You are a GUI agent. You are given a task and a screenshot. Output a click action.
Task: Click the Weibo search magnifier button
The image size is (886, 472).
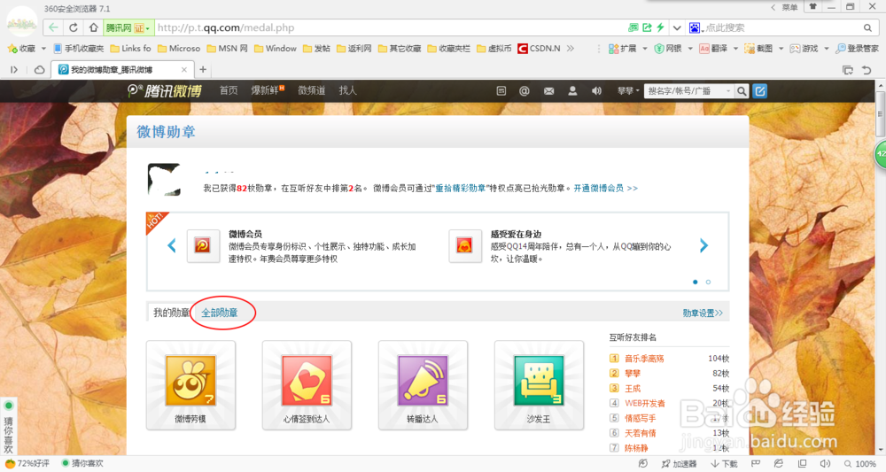[x=742, y=91]
